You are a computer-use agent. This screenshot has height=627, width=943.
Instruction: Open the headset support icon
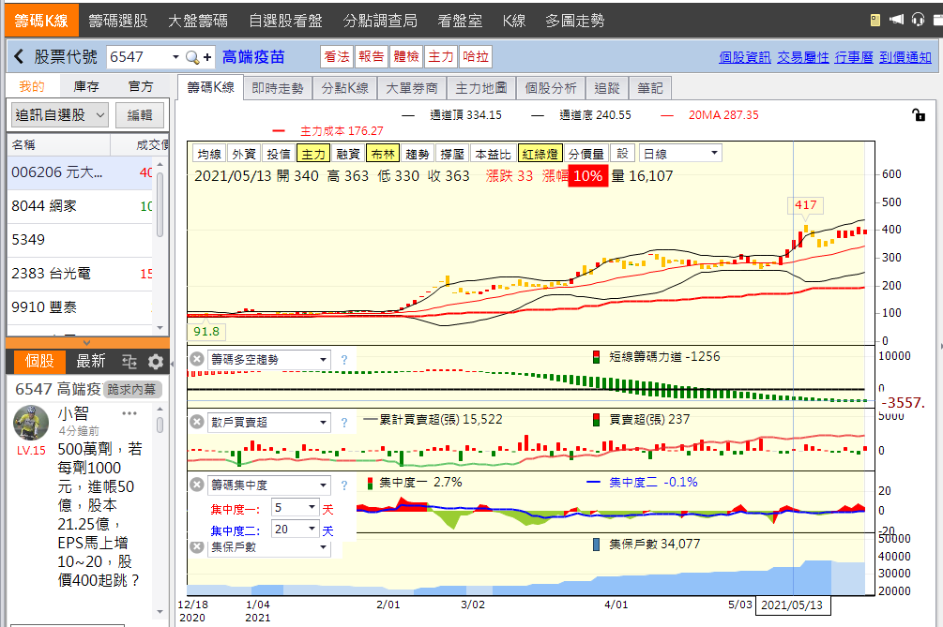tap(916, 20)
